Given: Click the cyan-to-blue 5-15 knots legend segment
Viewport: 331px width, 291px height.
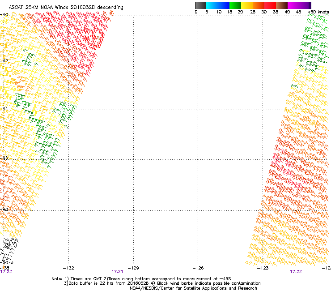Looking at the screenshot, I should (x=218, y=5).
